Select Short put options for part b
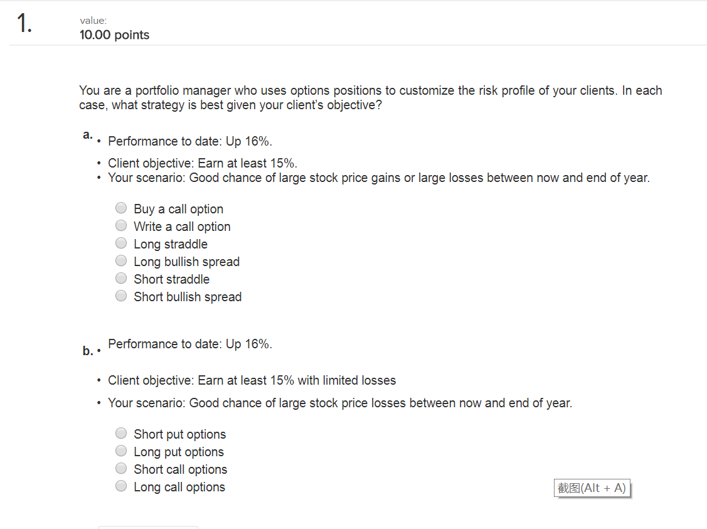Image resolution: width=707 pixels, height=529 pixels. (121, 433)
